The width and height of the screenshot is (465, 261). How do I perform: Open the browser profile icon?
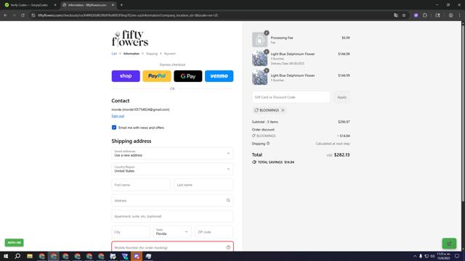(450, 15)
